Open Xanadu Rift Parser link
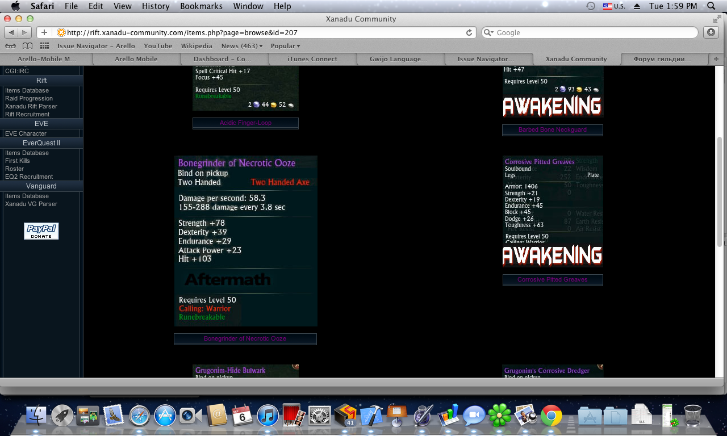 31,106
